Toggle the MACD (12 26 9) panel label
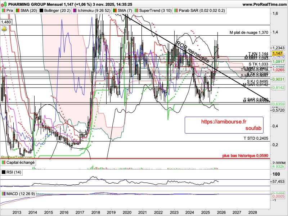 click(x=21, y=194)
